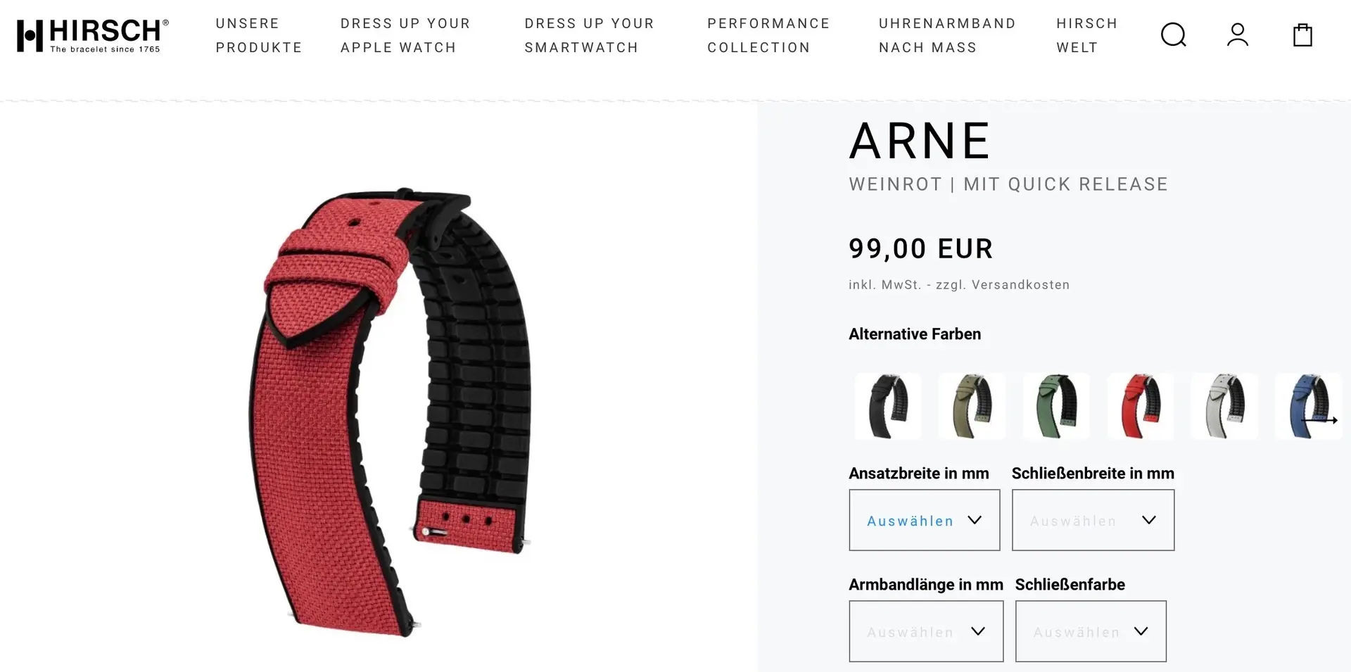This screenshot has width=1351, height=672.
Task: Select the green strap color thumbnail
Action: (1056, 406)
